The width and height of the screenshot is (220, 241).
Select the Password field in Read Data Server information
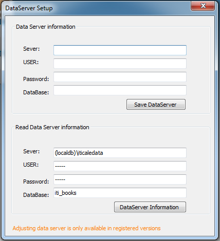tap(120, 179)
